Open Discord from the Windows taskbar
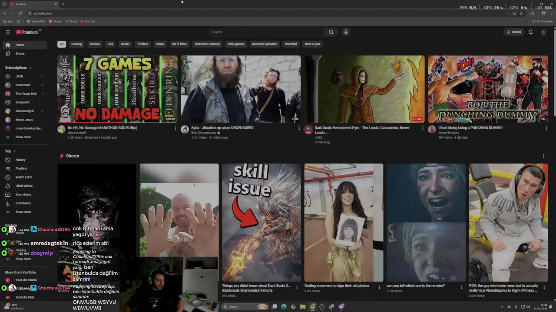The height and width of the screenshot is (312, 556). [x=341, y=307]
